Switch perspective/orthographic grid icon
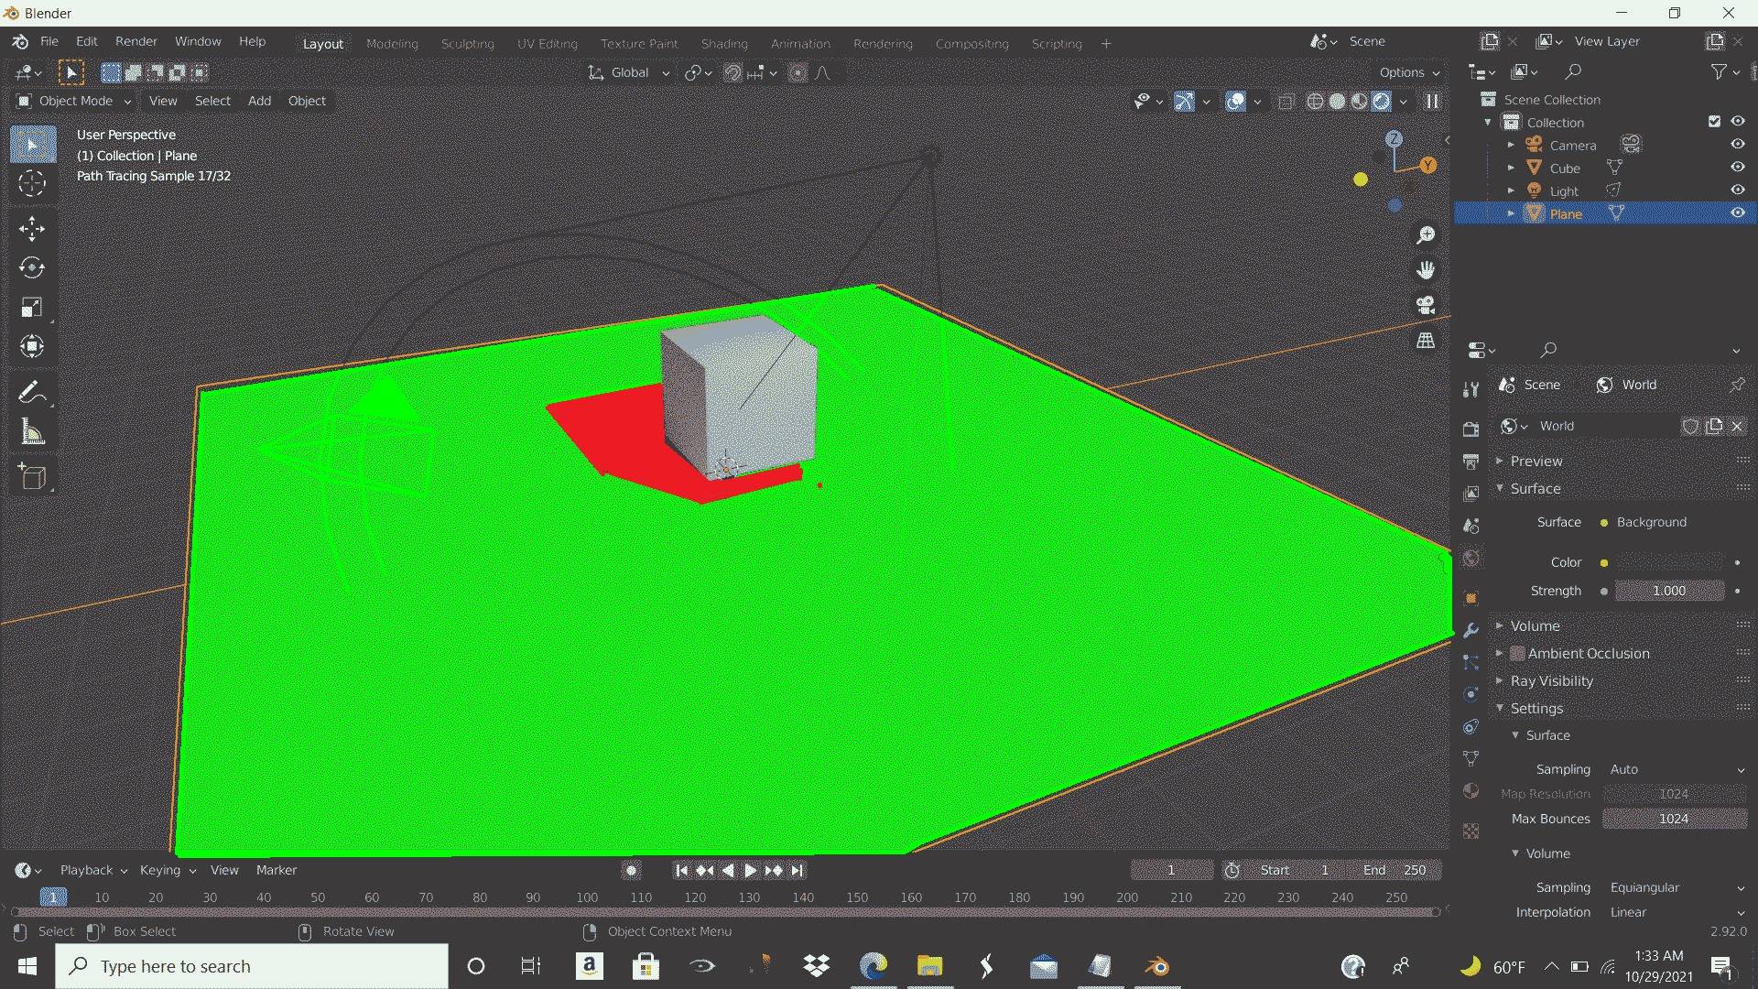1758x989 pixels. [1426, 341]
